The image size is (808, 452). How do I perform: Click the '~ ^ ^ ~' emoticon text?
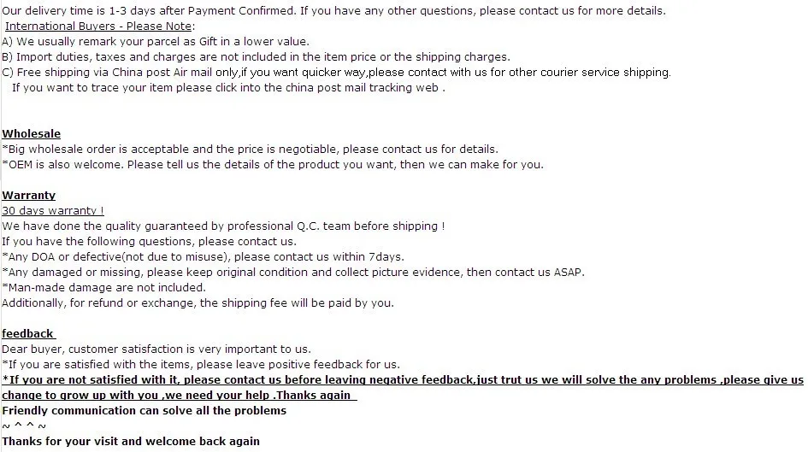[x=24, y=426]
